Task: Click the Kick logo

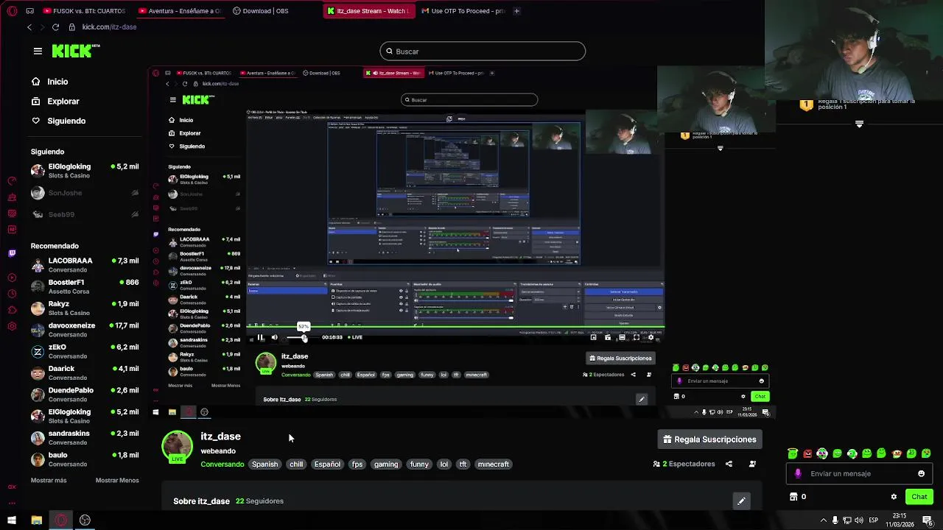Action: pos(76,51)
